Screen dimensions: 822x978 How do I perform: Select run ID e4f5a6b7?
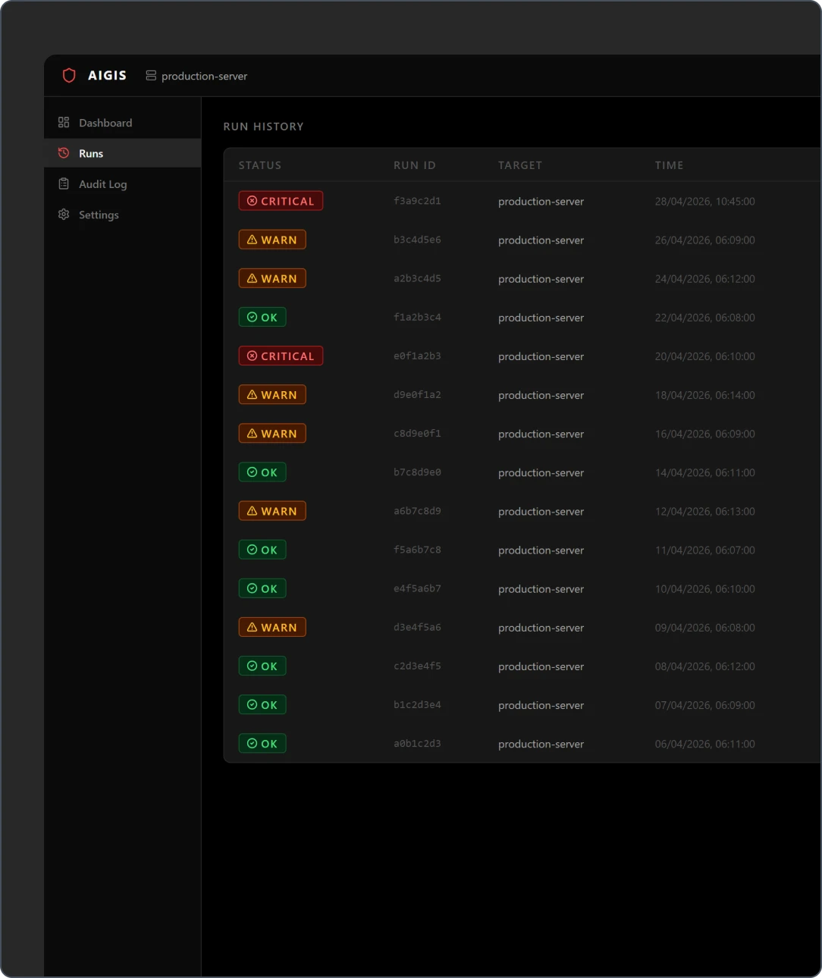[x=417, y=588]
